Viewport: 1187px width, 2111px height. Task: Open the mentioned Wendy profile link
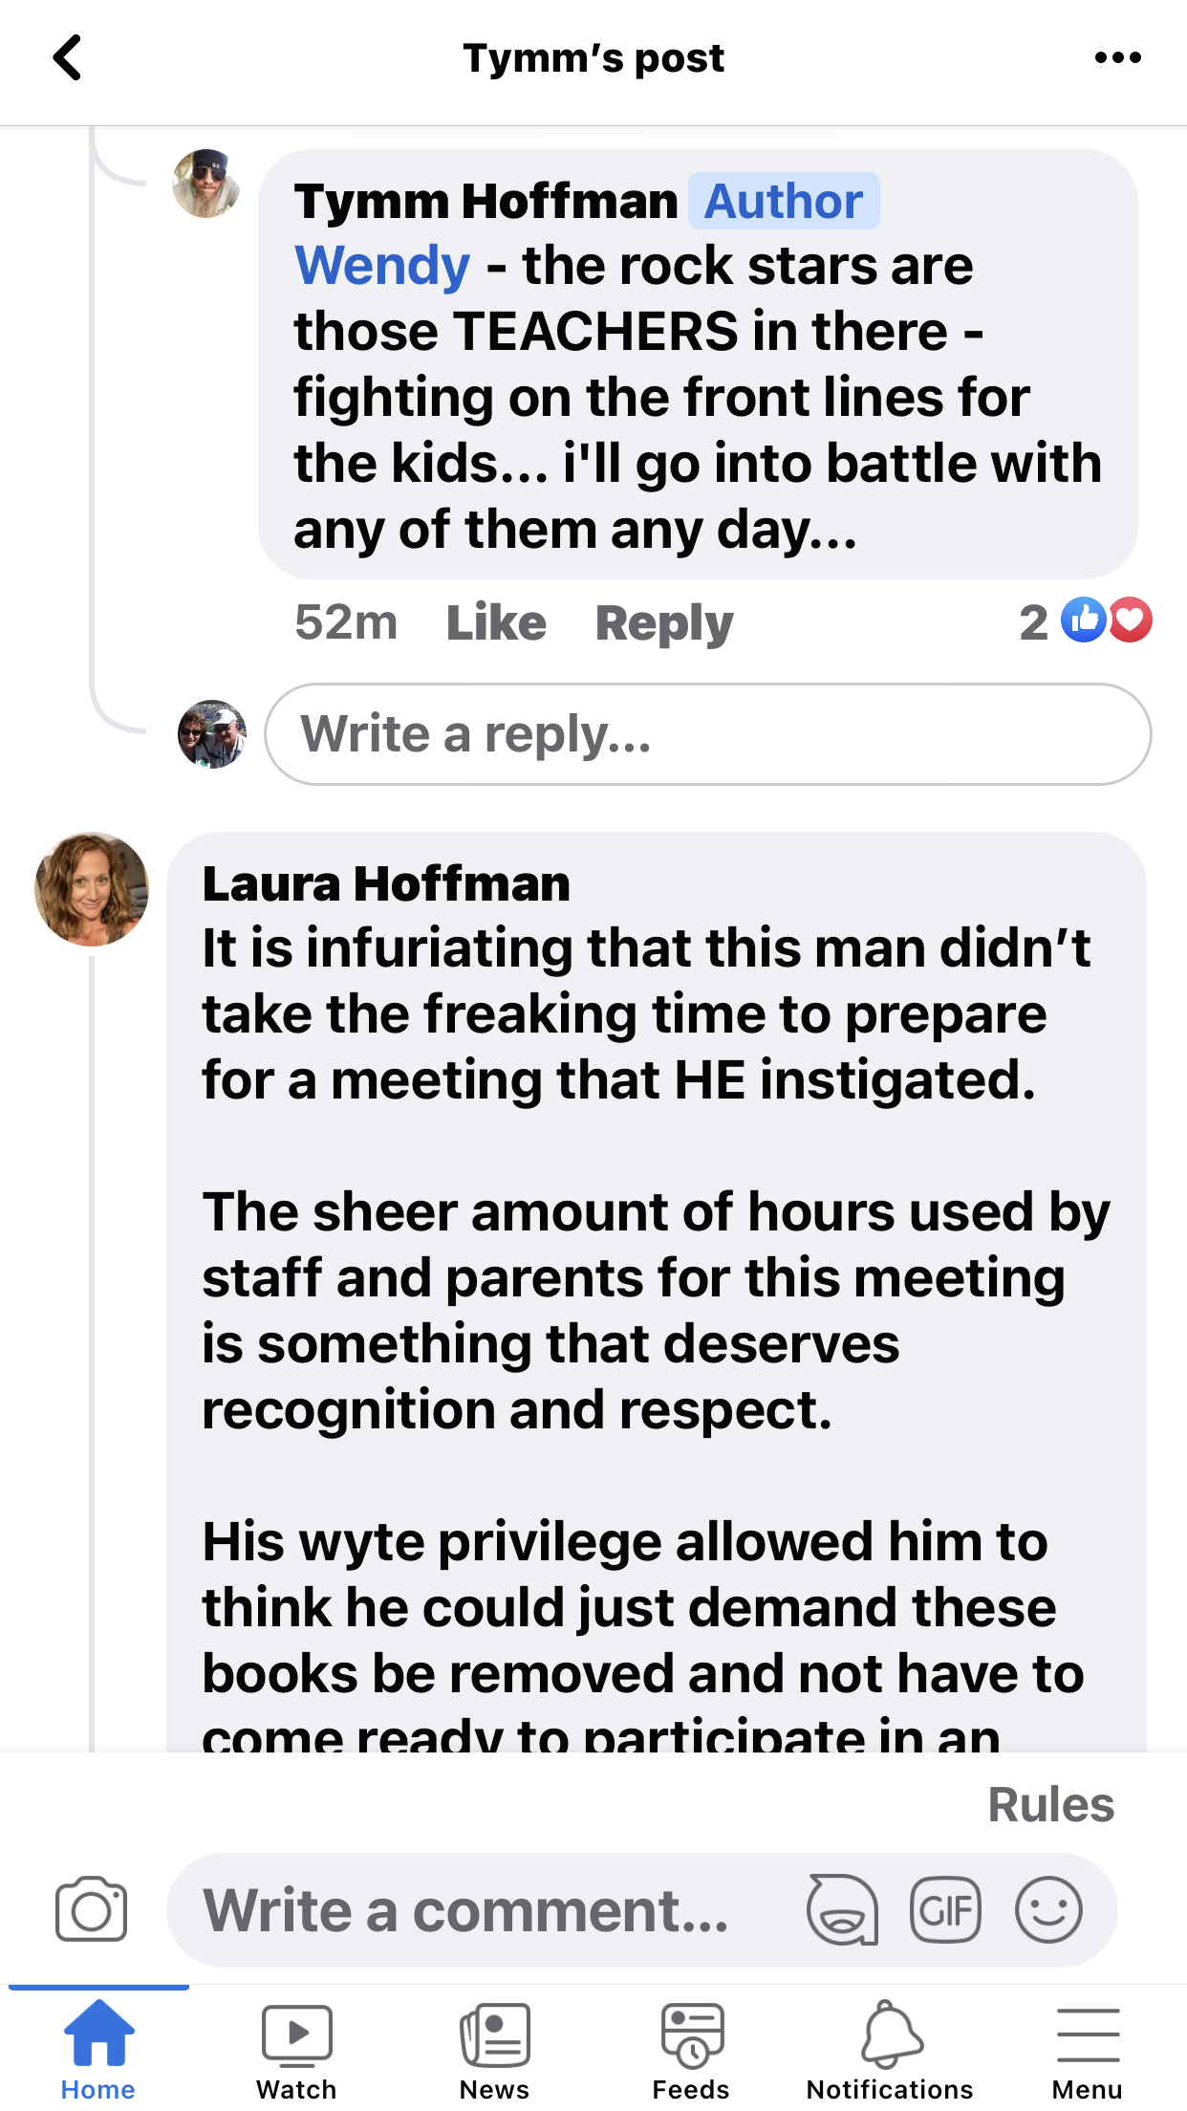point(382,265)
